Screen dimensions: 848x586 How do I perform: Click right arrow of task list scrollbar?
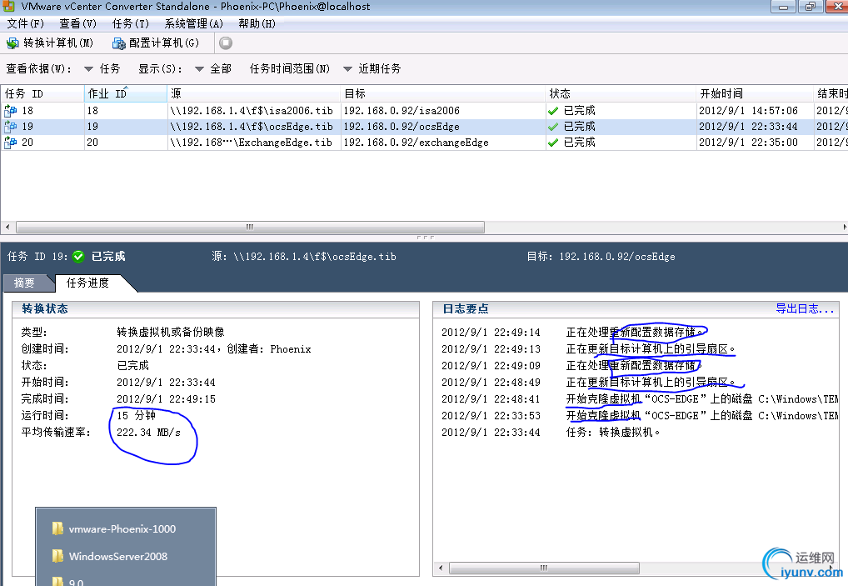(844, 227)
